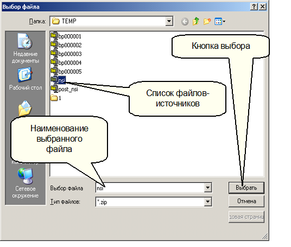Go up one folder level
The height and width of the screenshot is (247, 291).
[196, 21]
